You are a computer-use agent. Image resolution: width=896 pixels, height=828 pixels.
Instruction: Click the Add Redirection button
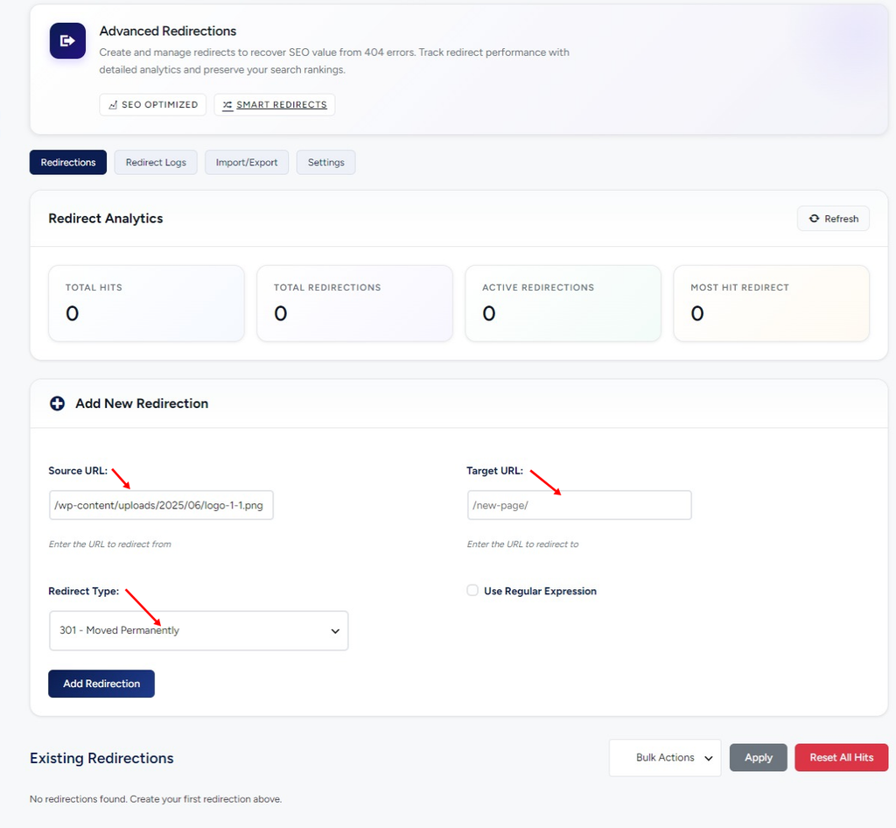pos(101,684)
